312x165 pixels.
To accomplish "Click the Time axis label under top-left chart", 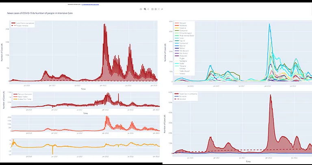I will tap(83, 89).
